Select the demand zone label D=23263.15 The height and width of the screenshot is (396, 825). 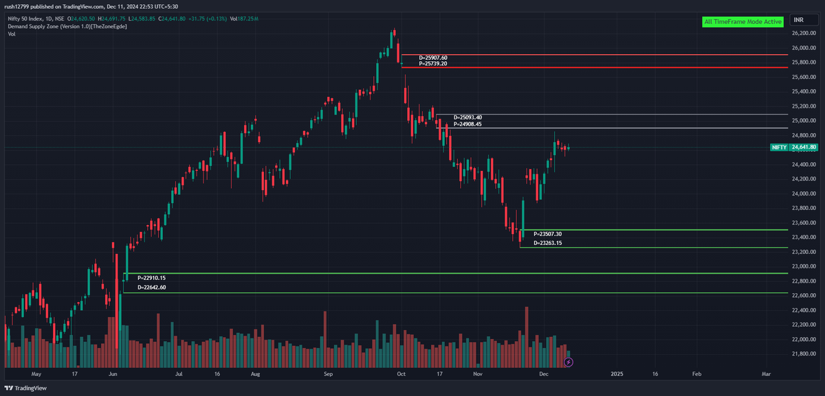[547, 243]
